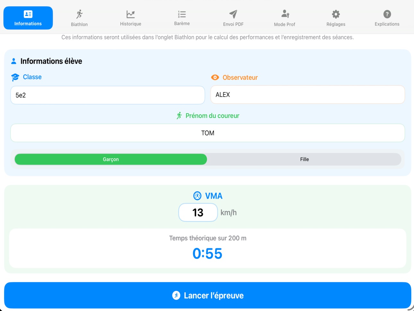The image size is (414, 311).
Task: Click the graduation cap Classe icon
Action: [15, 77]
